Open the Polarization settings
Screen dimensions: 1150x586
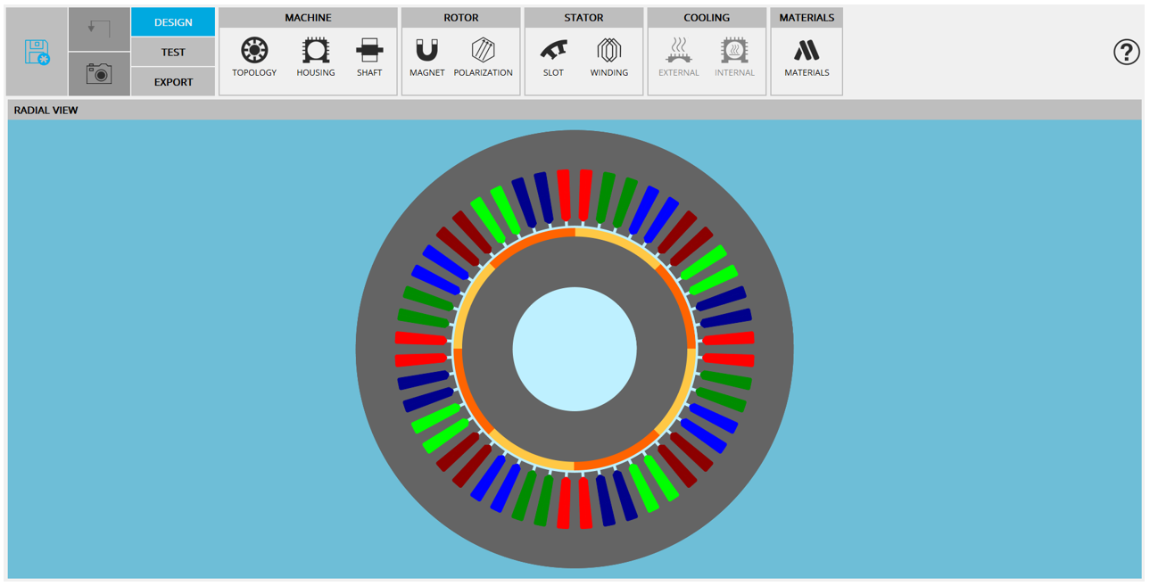(x=483, y=56)
